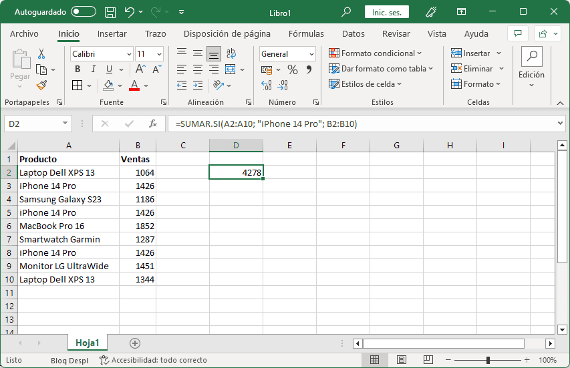Click the Decrease indent icon
570x368 pixels.
(x=182, y=85)
